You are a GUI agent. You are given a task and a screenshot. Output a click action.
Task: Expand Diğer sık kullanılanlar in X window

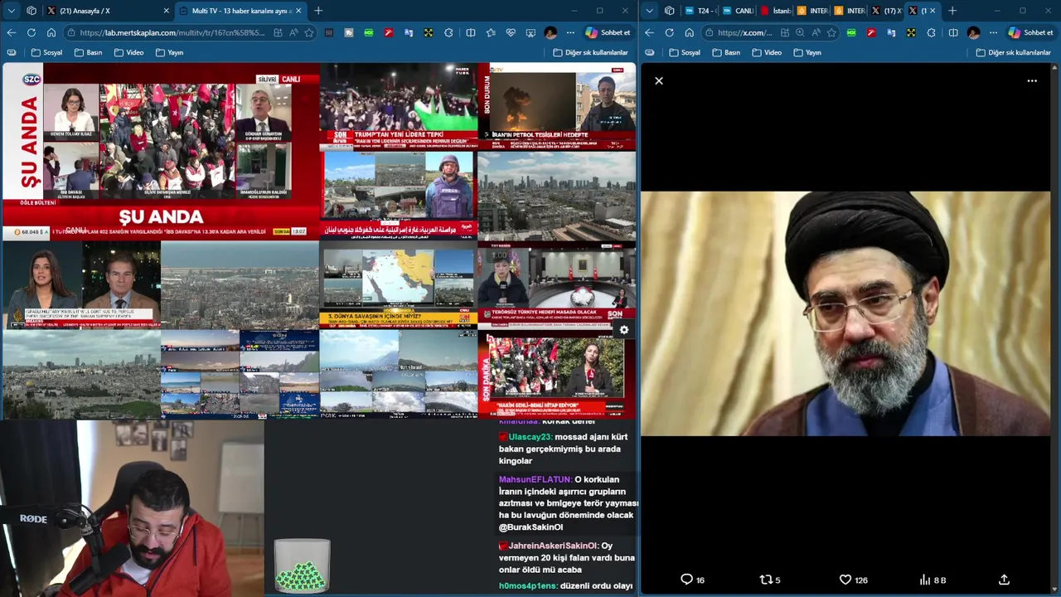[x=1013, y=52]
